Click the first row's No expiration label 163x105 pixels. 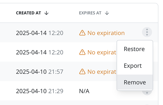point(106,33)
